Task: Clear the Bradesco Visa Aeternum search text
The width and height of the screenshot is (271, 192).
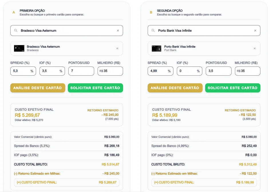Action: [x=118, y=31]
